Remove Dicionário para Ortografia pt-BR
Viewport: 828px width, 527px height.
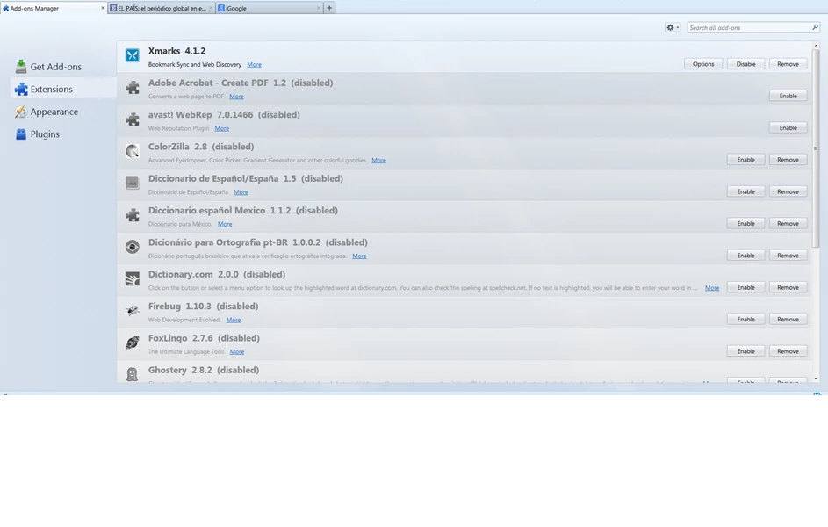pyautogui.click(x=788, y=256)
